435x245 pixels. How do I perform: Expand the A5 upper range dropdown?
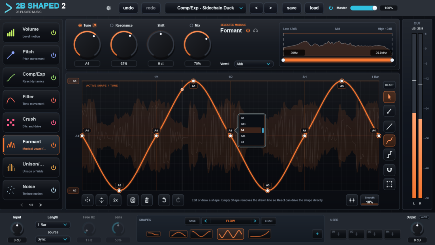pos(73,81)
